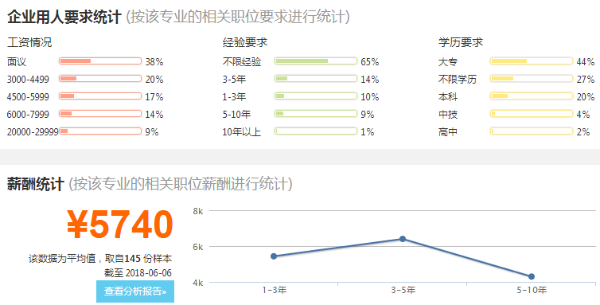The height and width of the screenshot is (305, 600).
Task: Click the 3000-4499 salary progress bar
Action: click(100, 79)
